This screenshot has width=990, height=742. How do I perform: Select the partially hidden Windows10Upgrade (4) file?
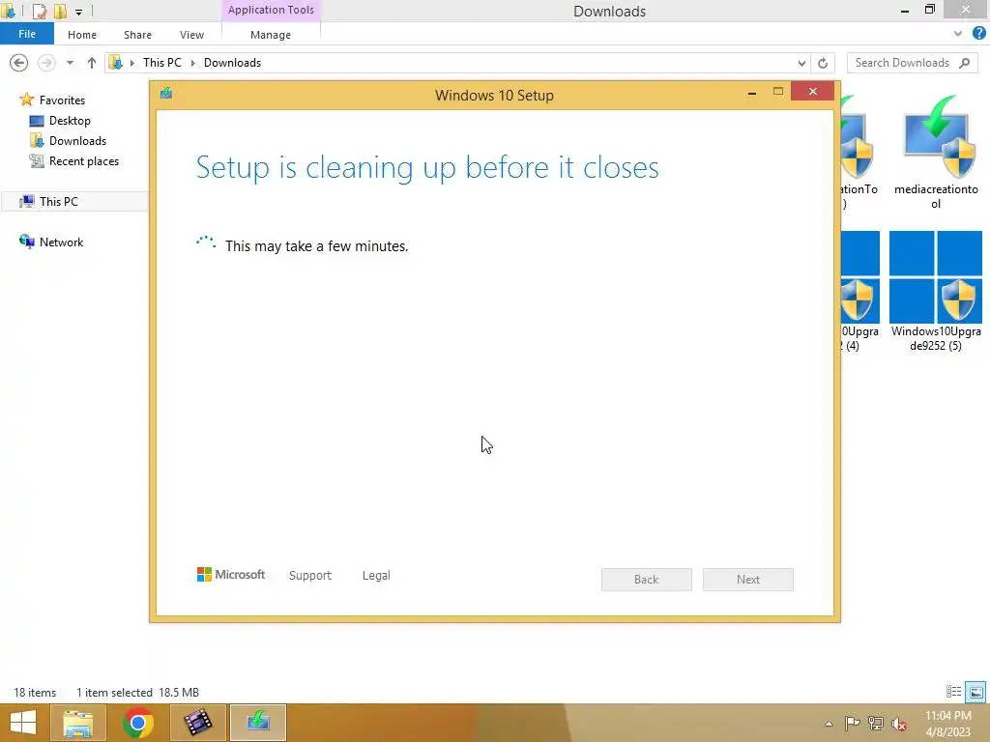pos(859,291)
